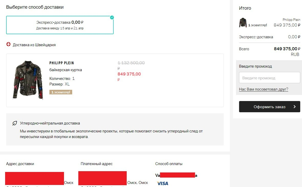
Task: Select the Экспресс-доставка delivery option
Action: click(x=60, y=25)
